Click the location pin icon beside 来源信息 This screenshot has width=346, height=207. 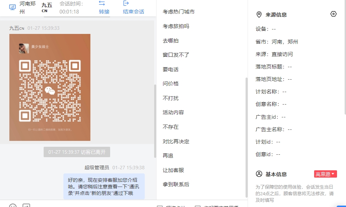point(259,15)
